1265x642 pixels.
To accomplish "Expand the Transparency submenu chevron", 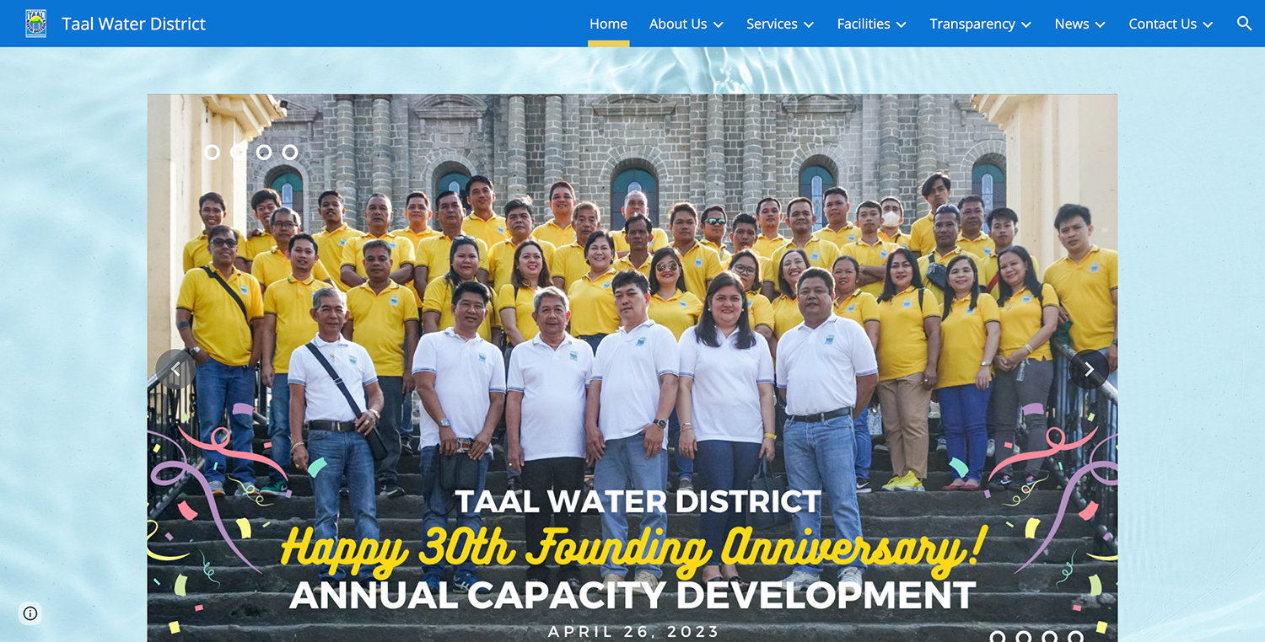I will click(1026, 24).
